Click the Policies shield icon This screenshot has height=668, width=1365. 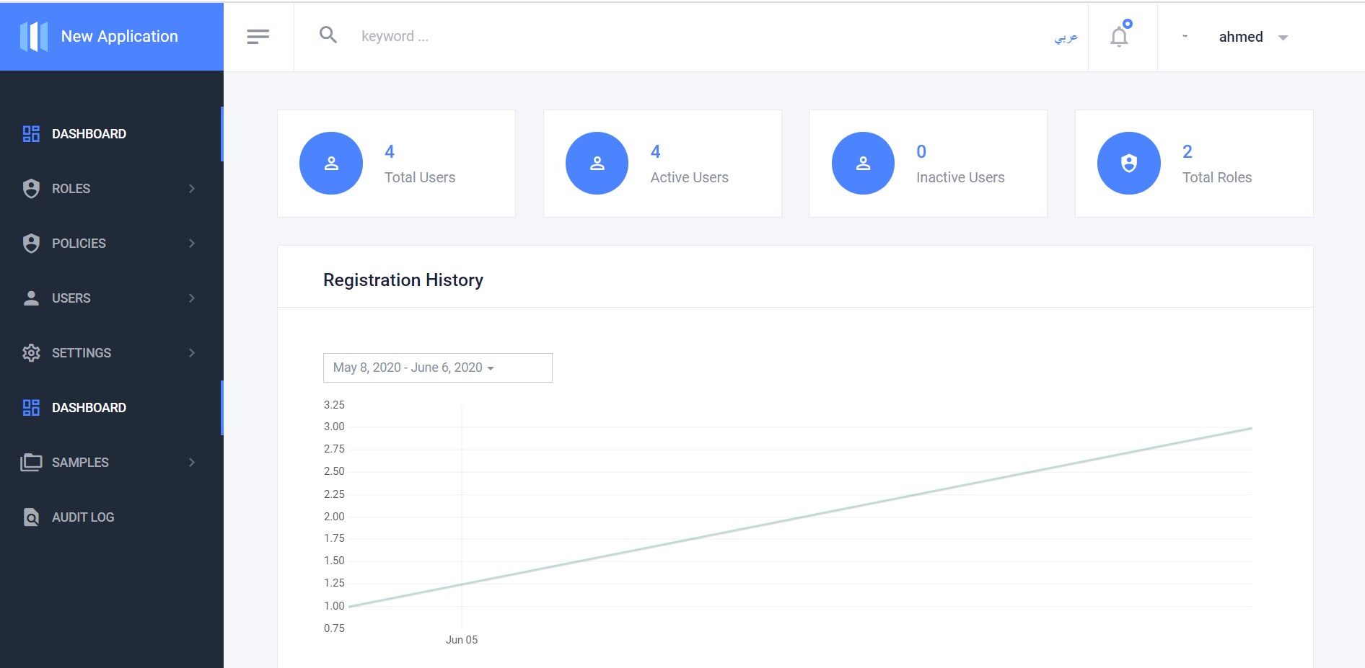31,244
